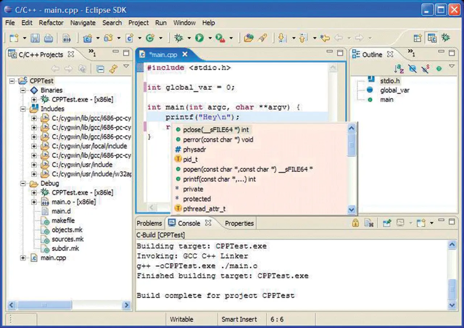The height and width of the screenshot is (328, 464).
Task: Collapse the CPPTest project tree node
Action: 12,81
